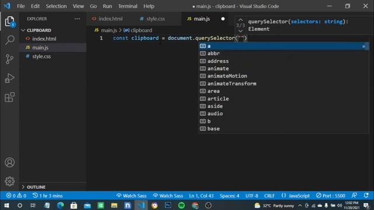
Task: Open the Terminal menu
Action: pos(127,6)
